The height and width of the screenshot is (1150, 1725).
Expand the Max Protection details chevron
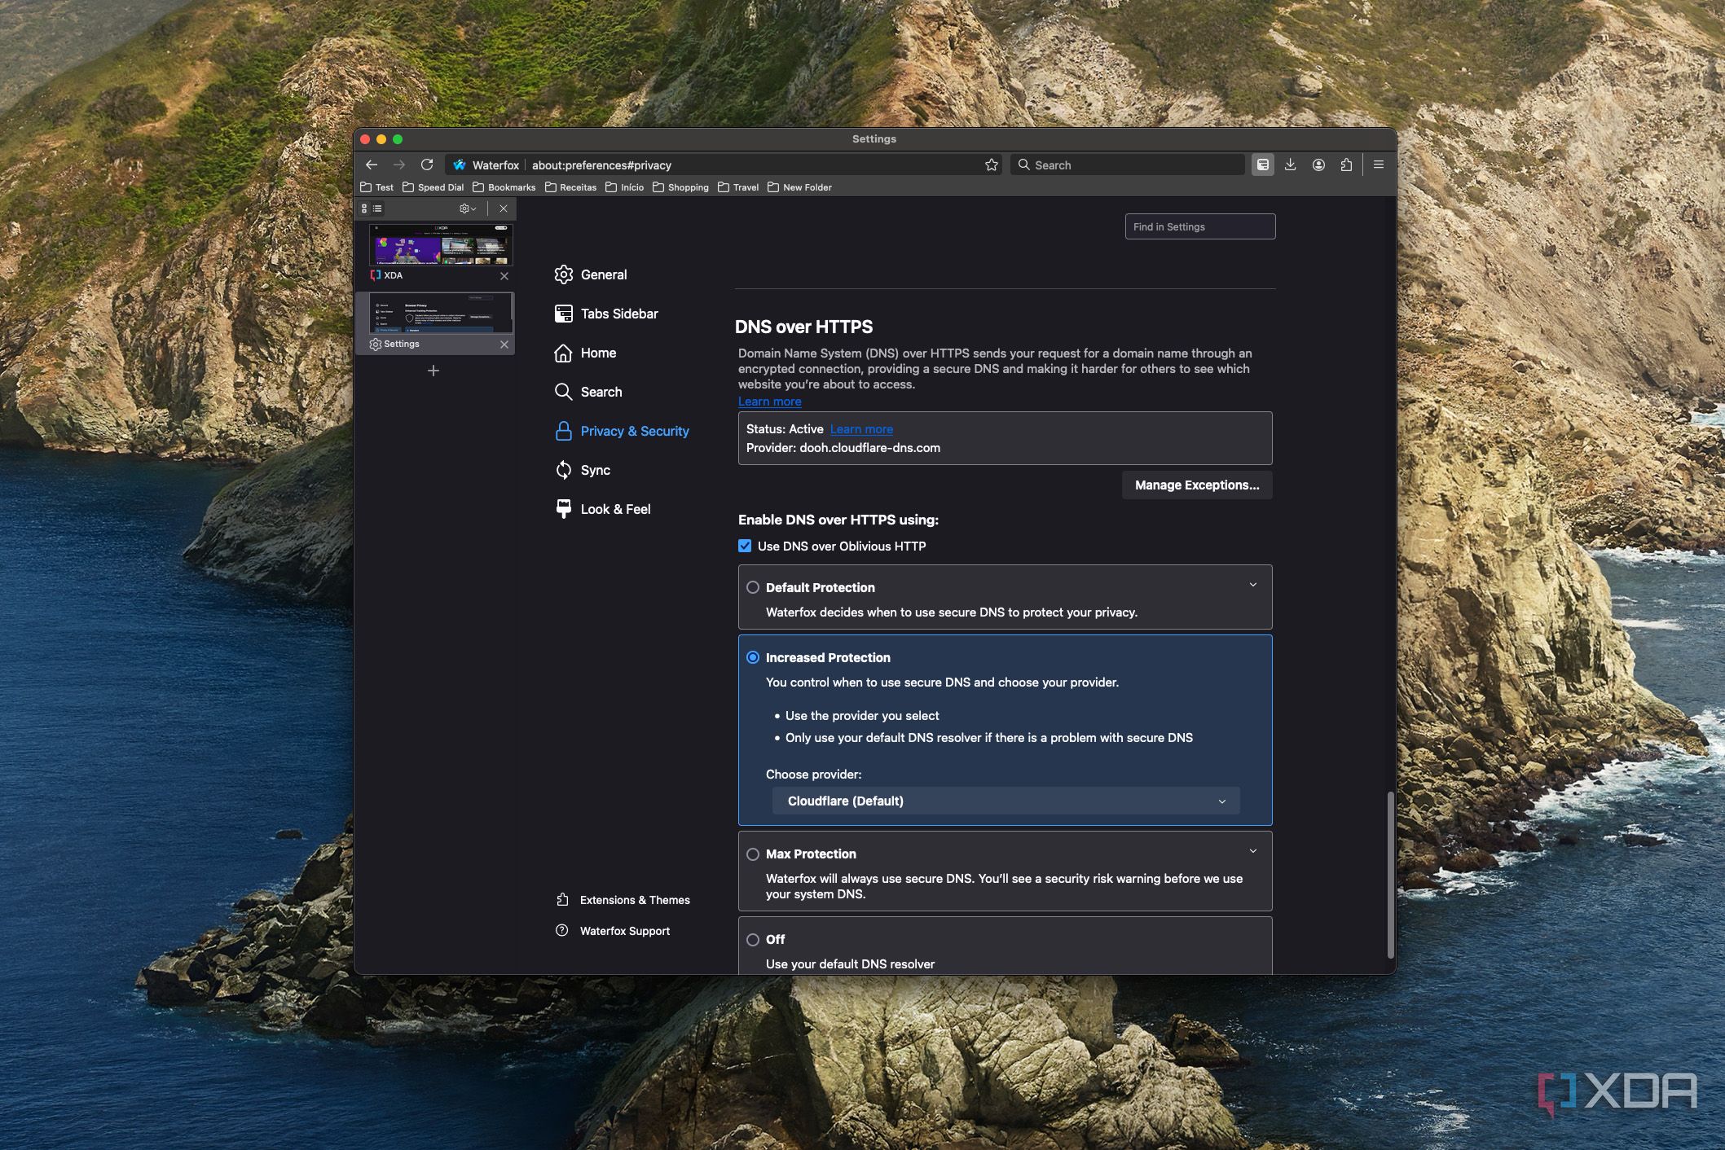pyautogui.click(x=1253, y=851)
